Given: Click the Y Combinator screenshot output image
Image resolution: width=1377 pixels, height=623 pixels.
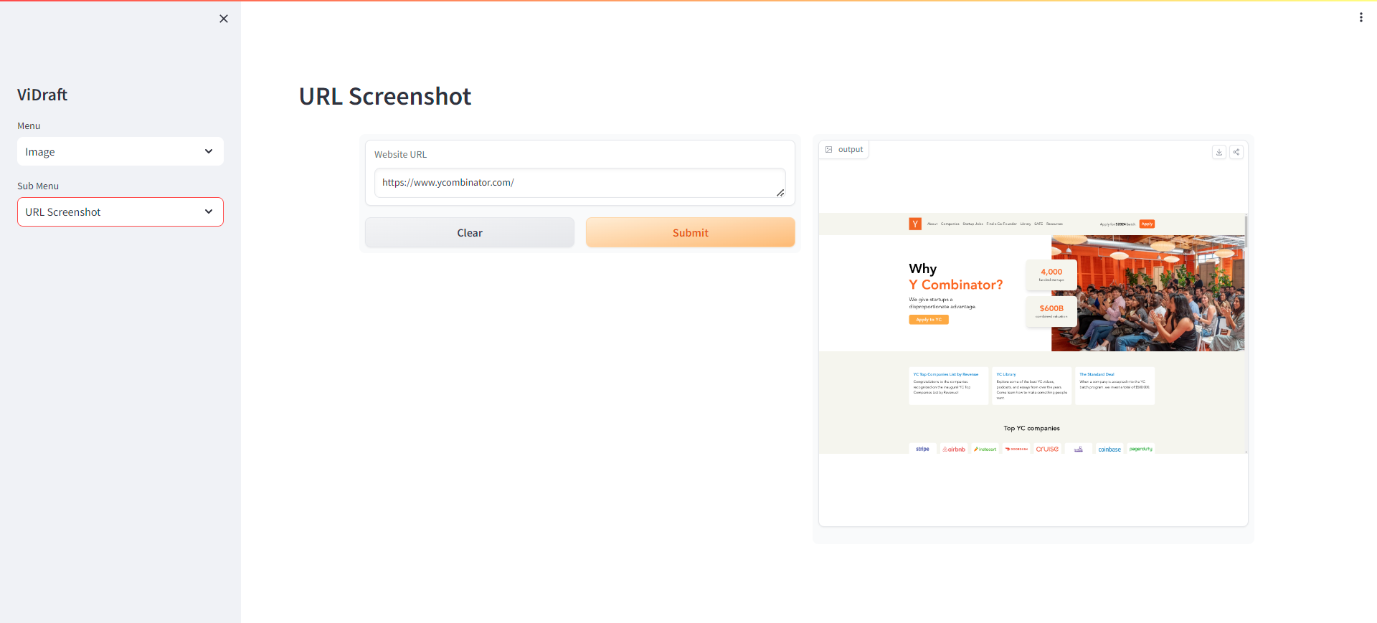Looking at the screenshot, I should (1033, 333).
